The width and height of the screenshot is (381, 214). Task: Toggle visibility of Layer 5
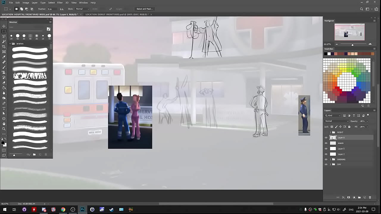pyautogui.click(x=326, y=149)
